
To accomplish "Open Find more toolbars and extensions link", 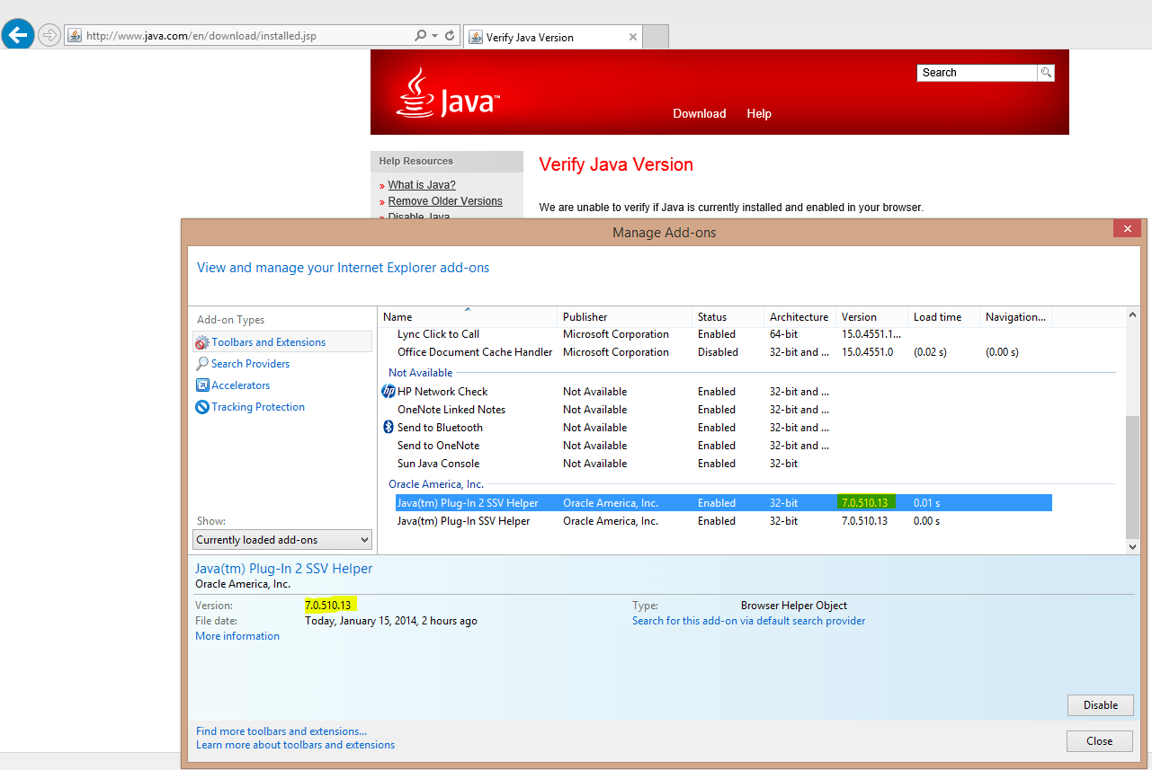I will (x=281, y=731).
